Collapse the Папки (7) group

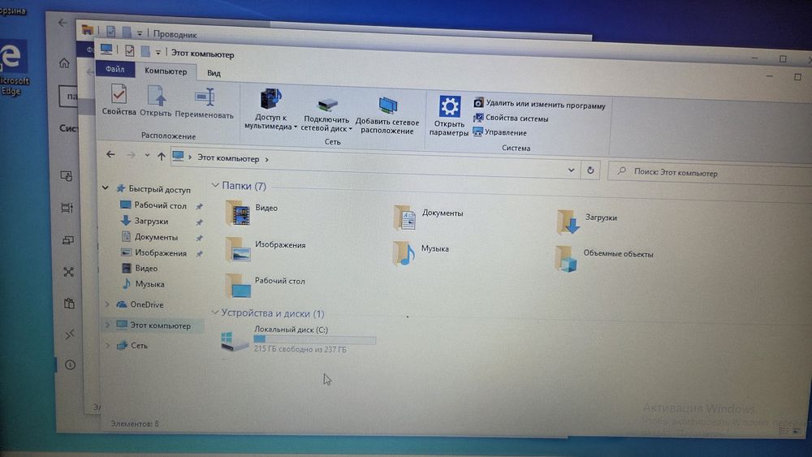(x=215, y=185)
